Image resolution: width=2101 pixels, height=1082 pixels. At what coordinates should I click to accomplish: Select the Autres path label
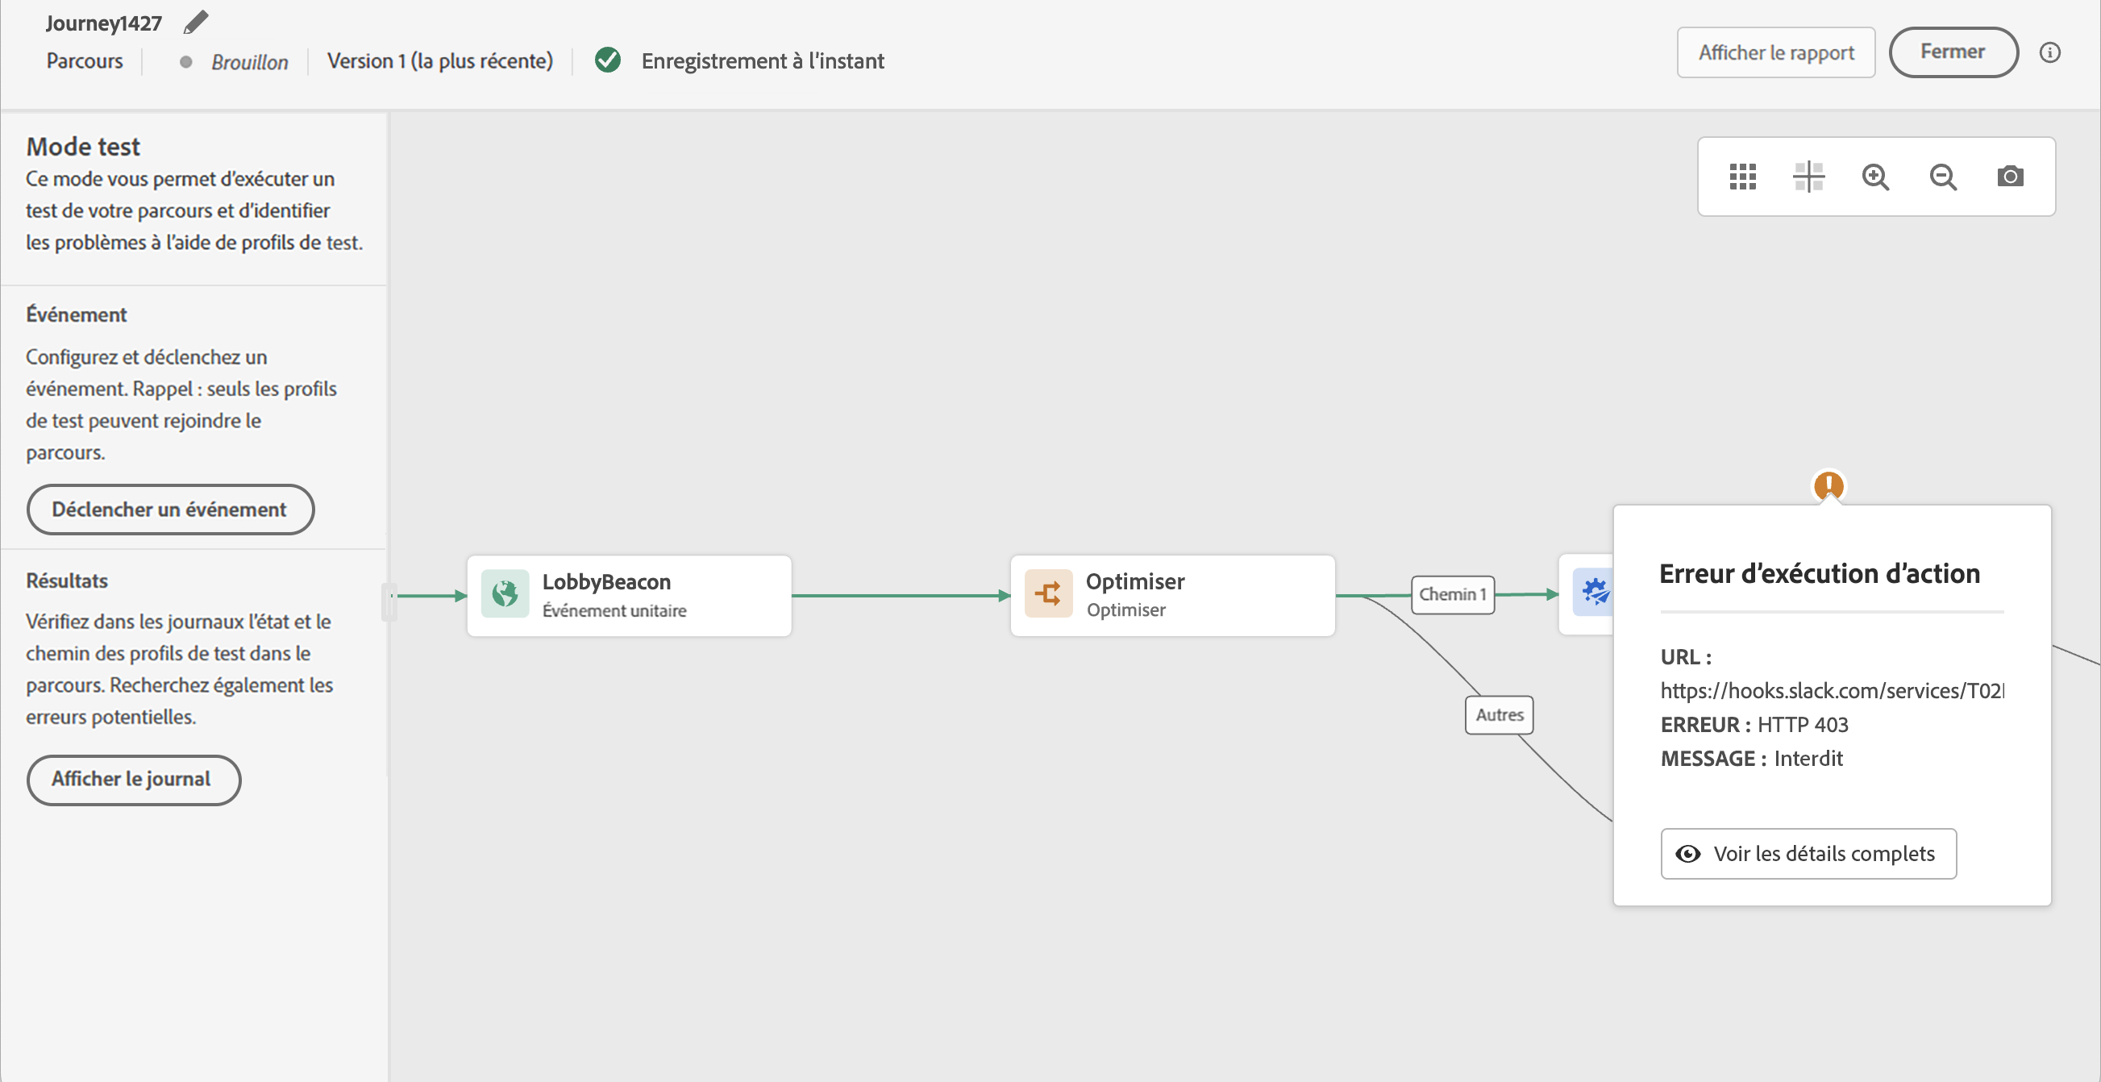[1499, 715]
